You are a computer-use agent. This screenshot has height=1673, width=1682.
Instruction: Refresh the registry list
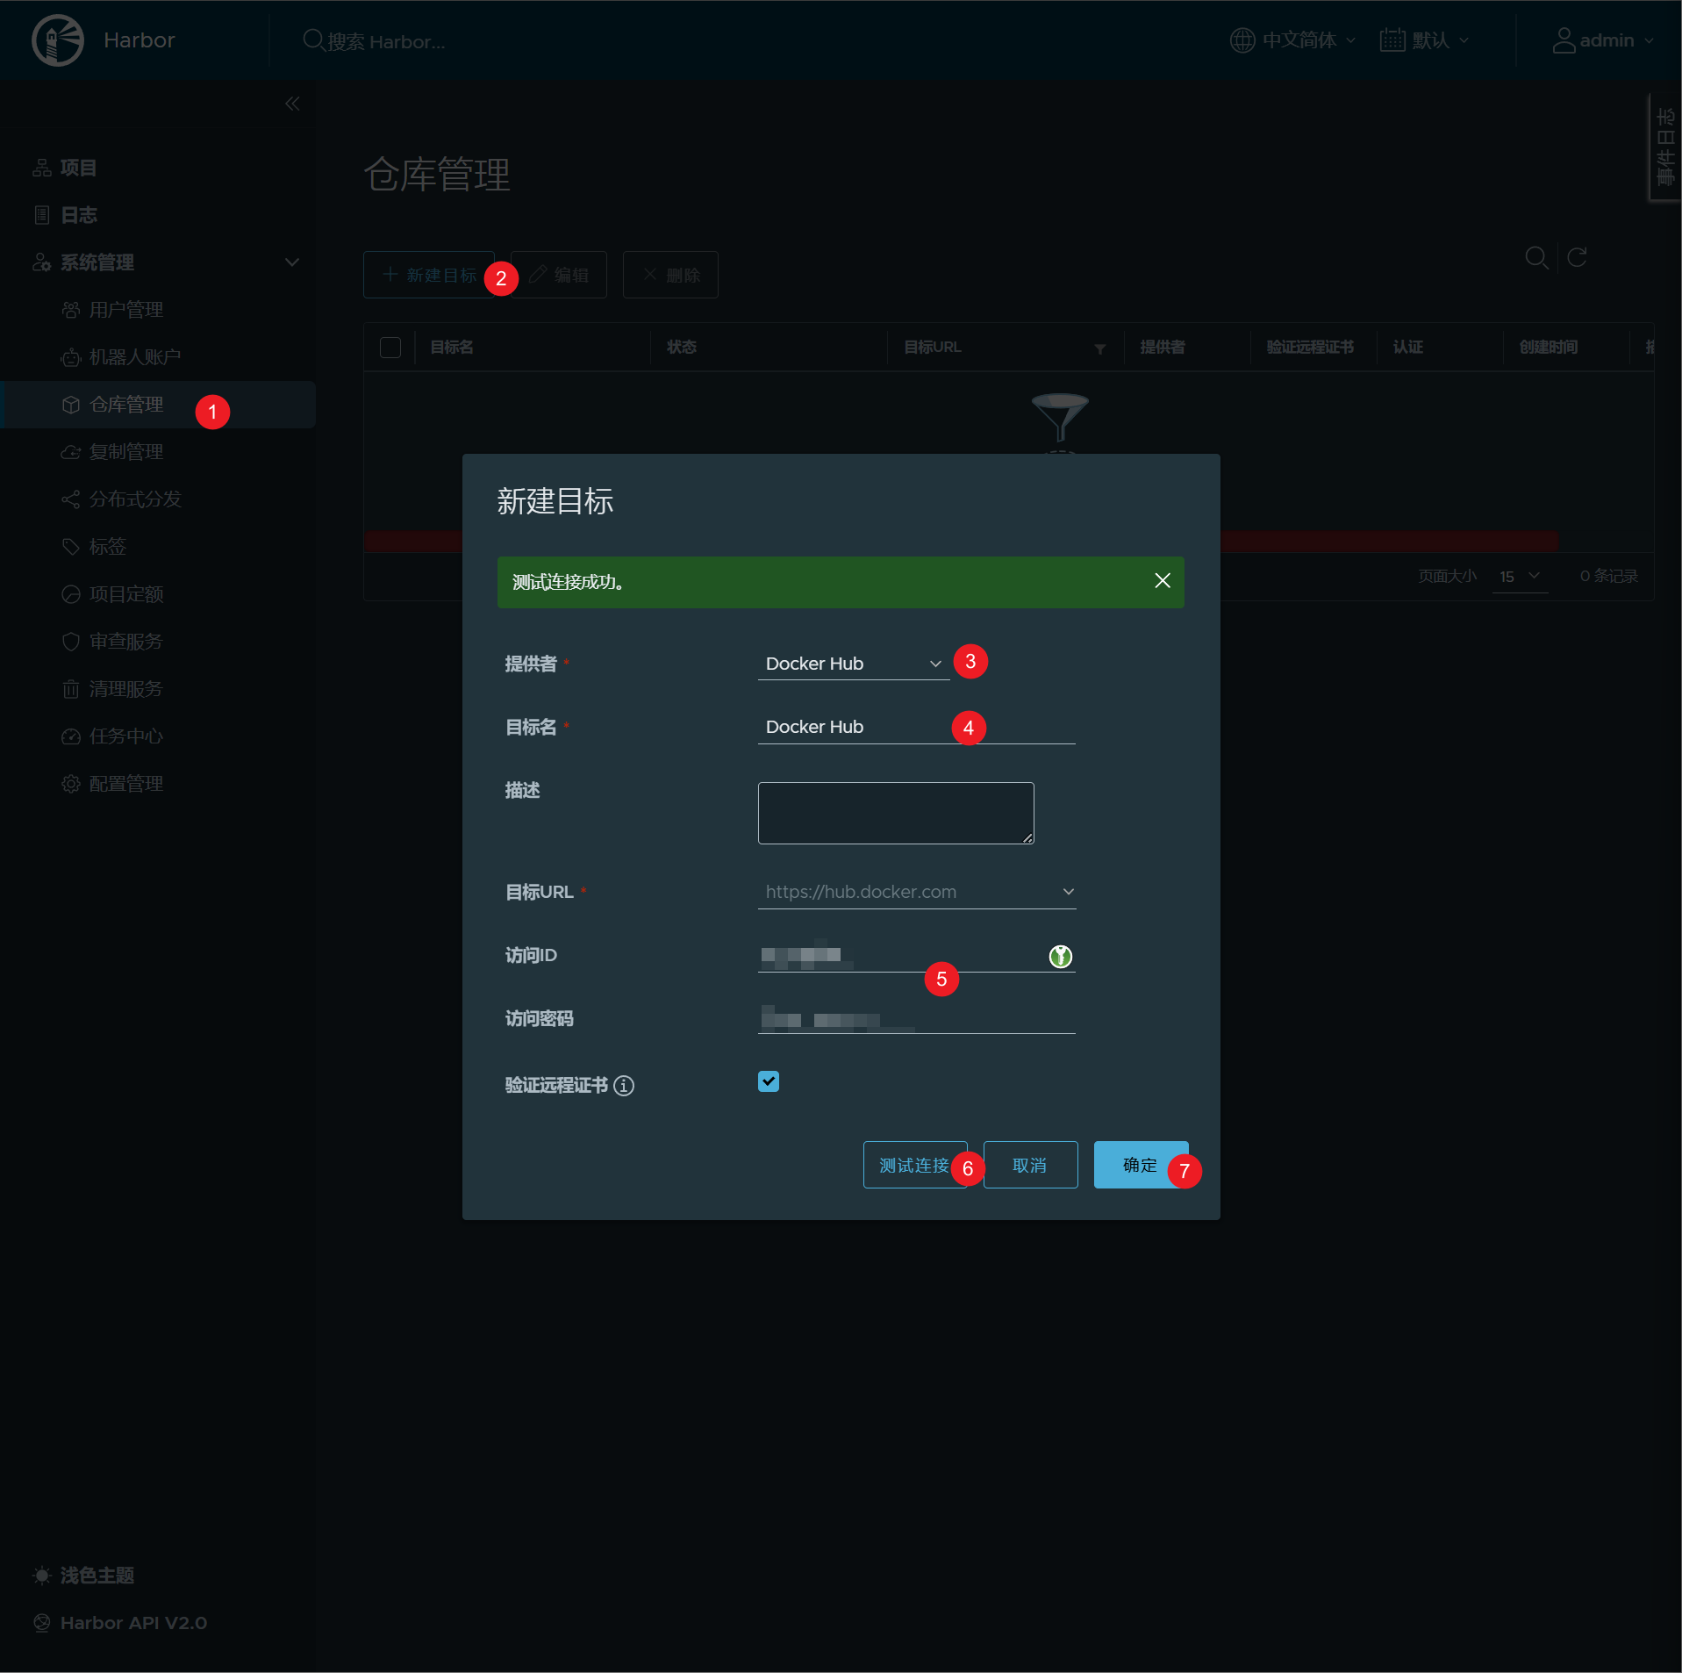pos(1577,257)
